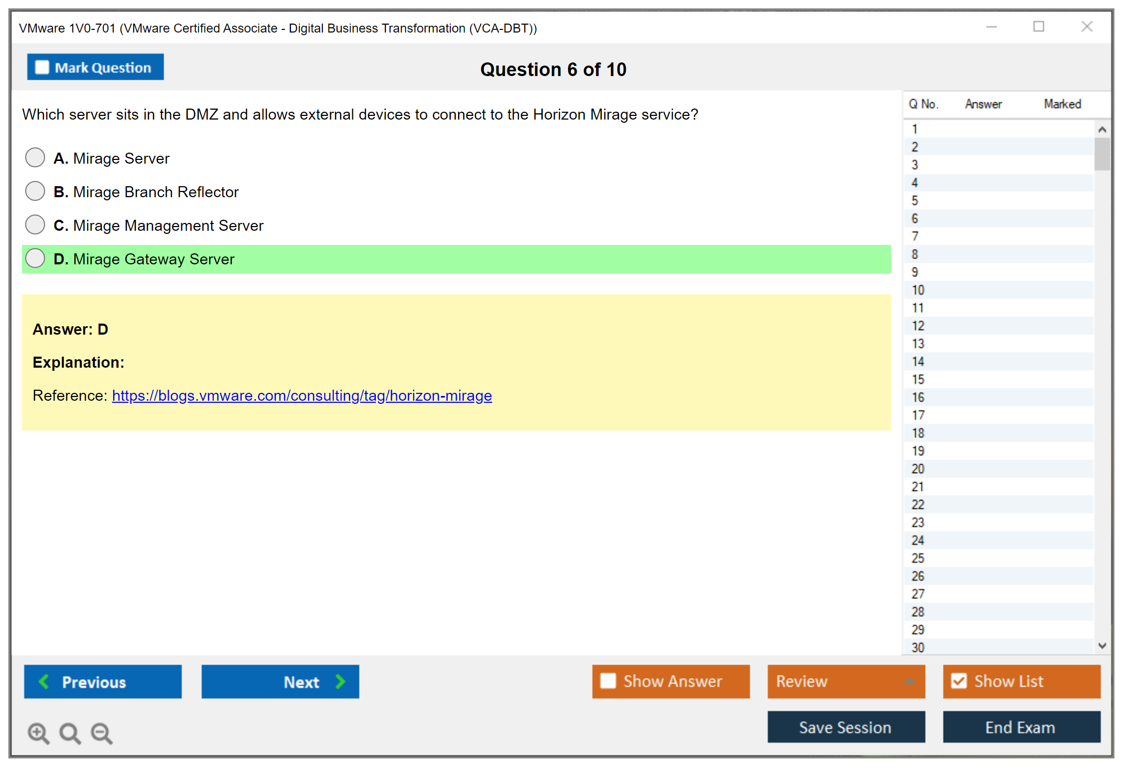Toggle the Mark Question checkbox

[42, 68]
